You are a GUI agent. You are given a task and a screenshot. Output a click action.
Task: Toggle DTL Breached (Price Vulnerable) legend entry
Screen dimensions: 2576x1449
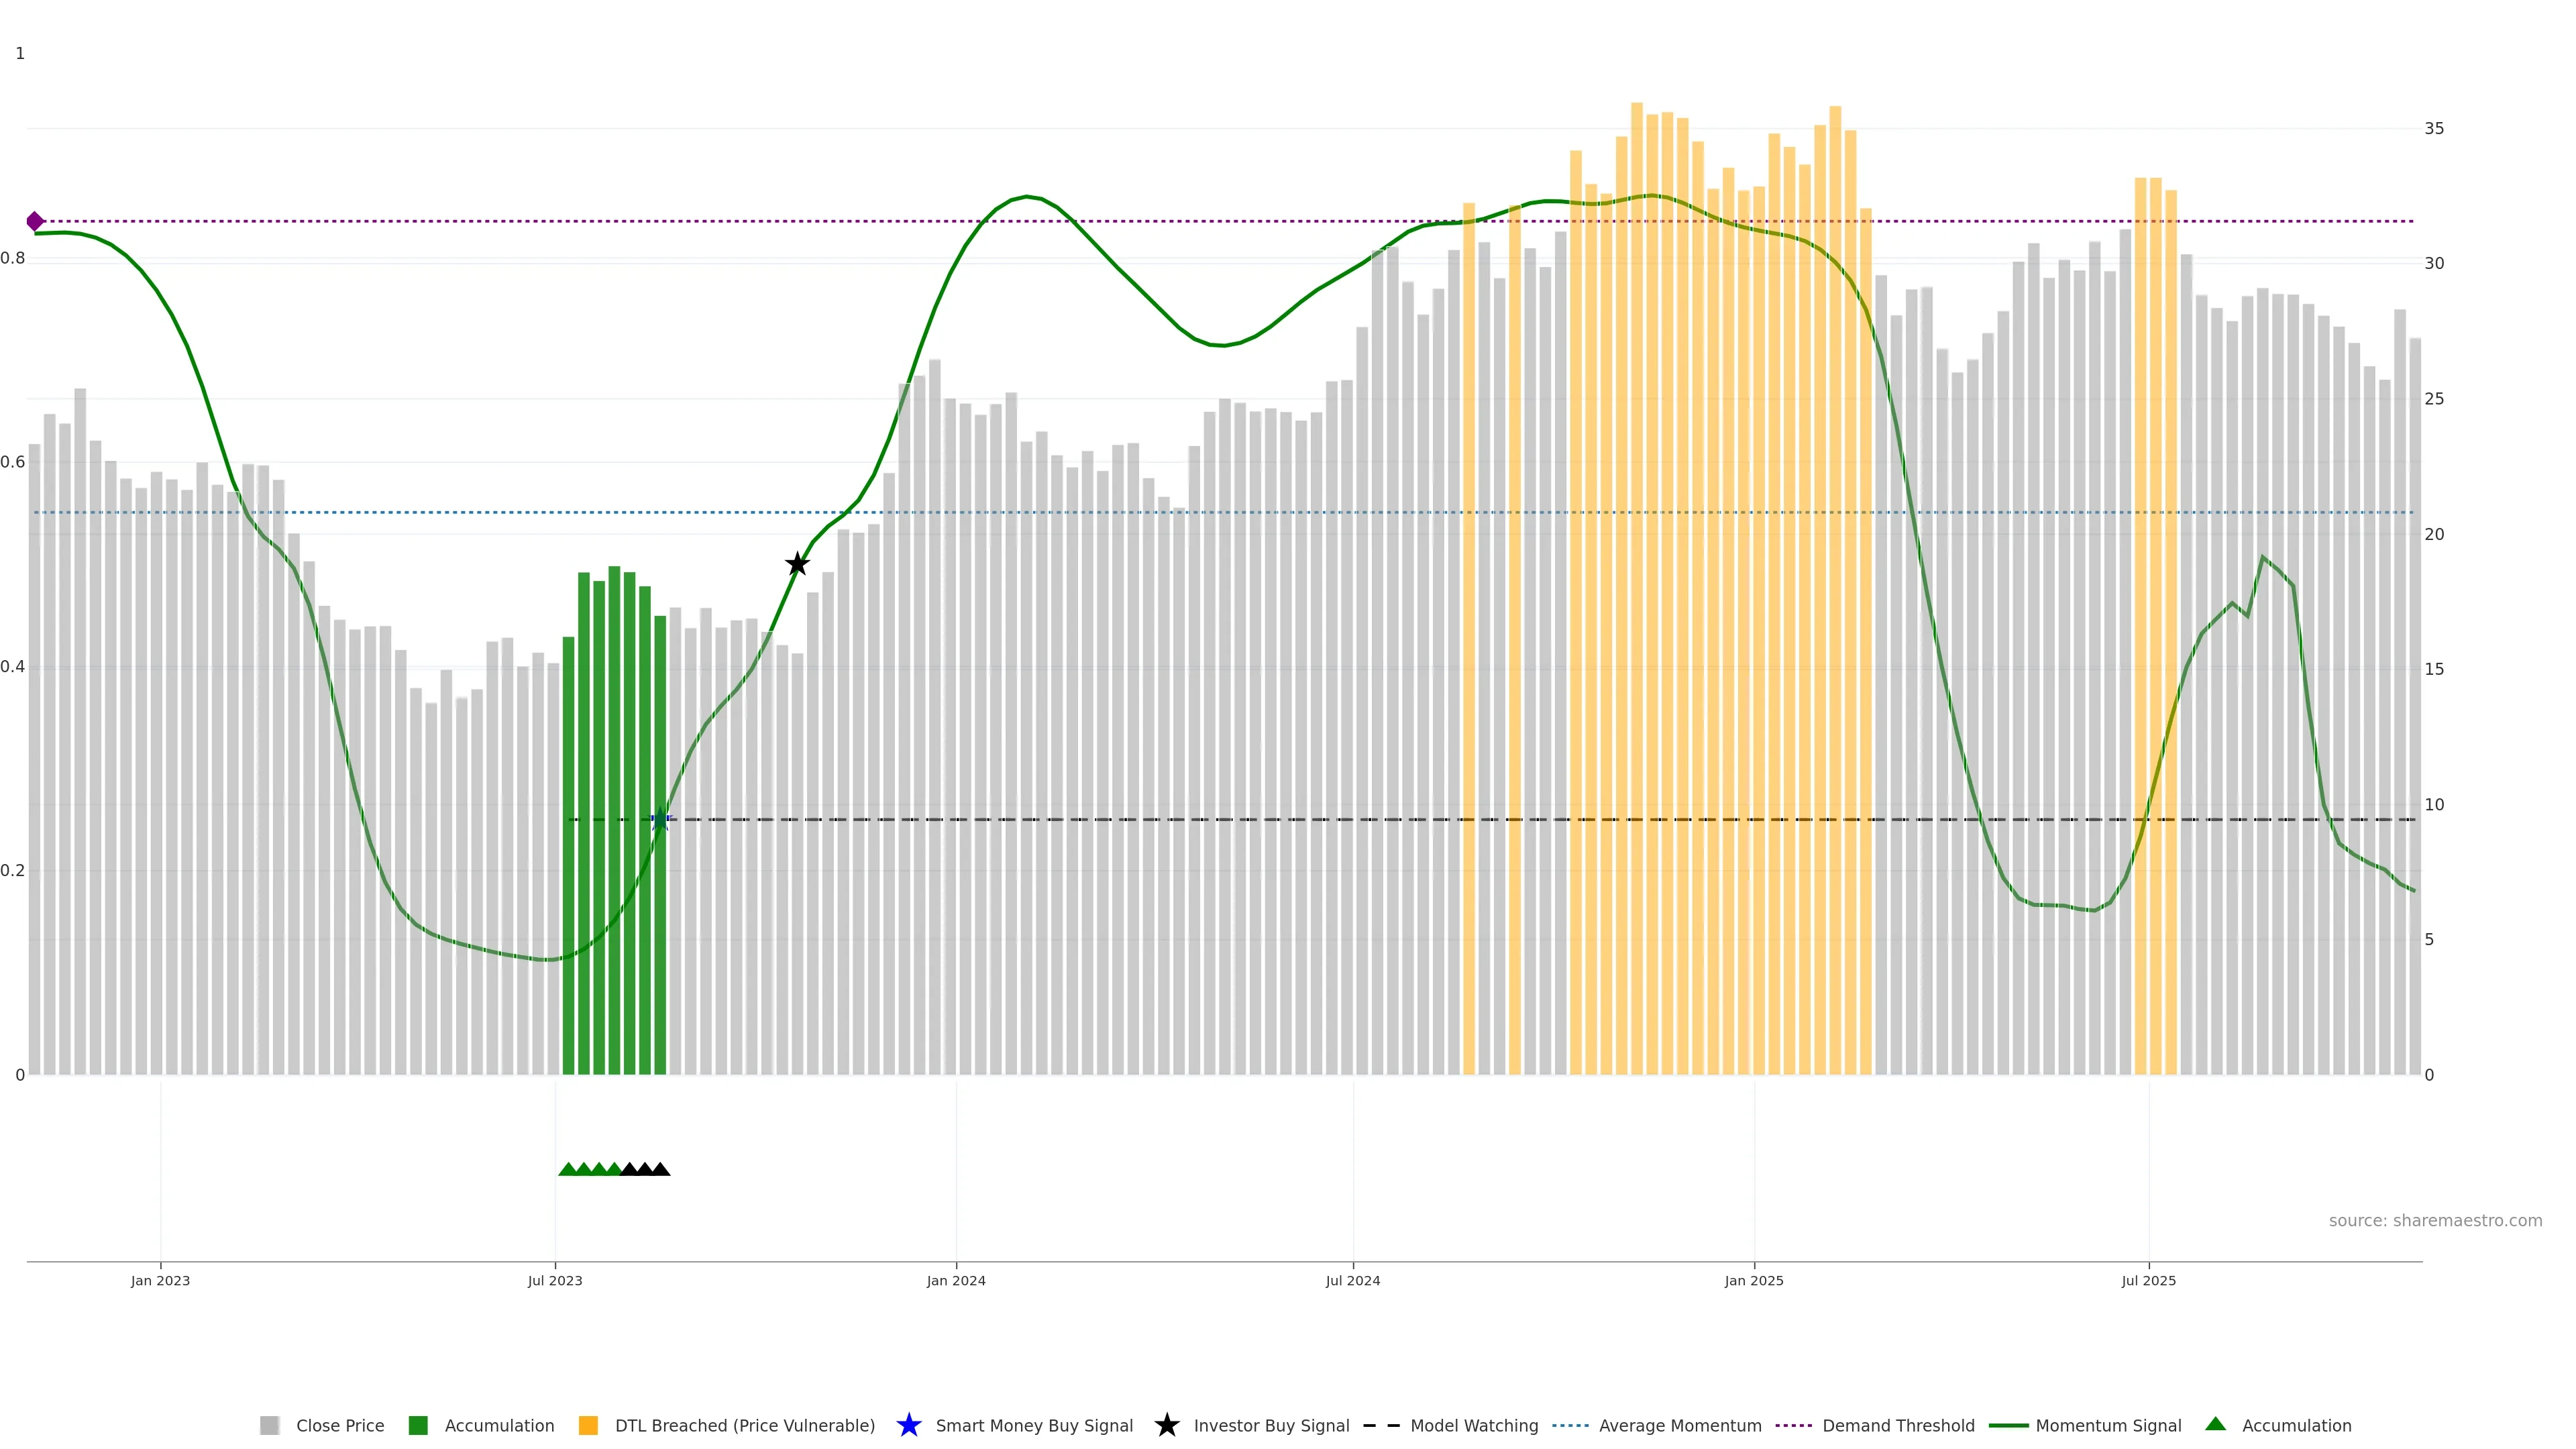744,1426
